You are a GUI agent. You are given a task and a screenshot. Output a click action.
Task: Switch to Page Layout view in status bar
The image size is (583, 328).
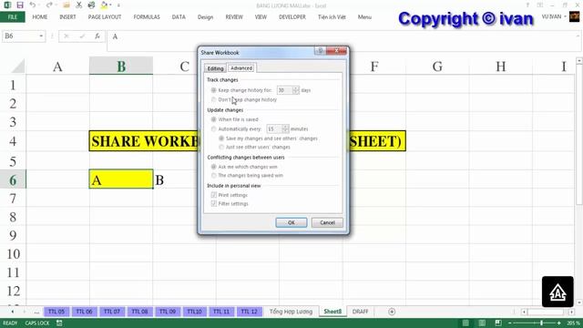coord(482,323)
